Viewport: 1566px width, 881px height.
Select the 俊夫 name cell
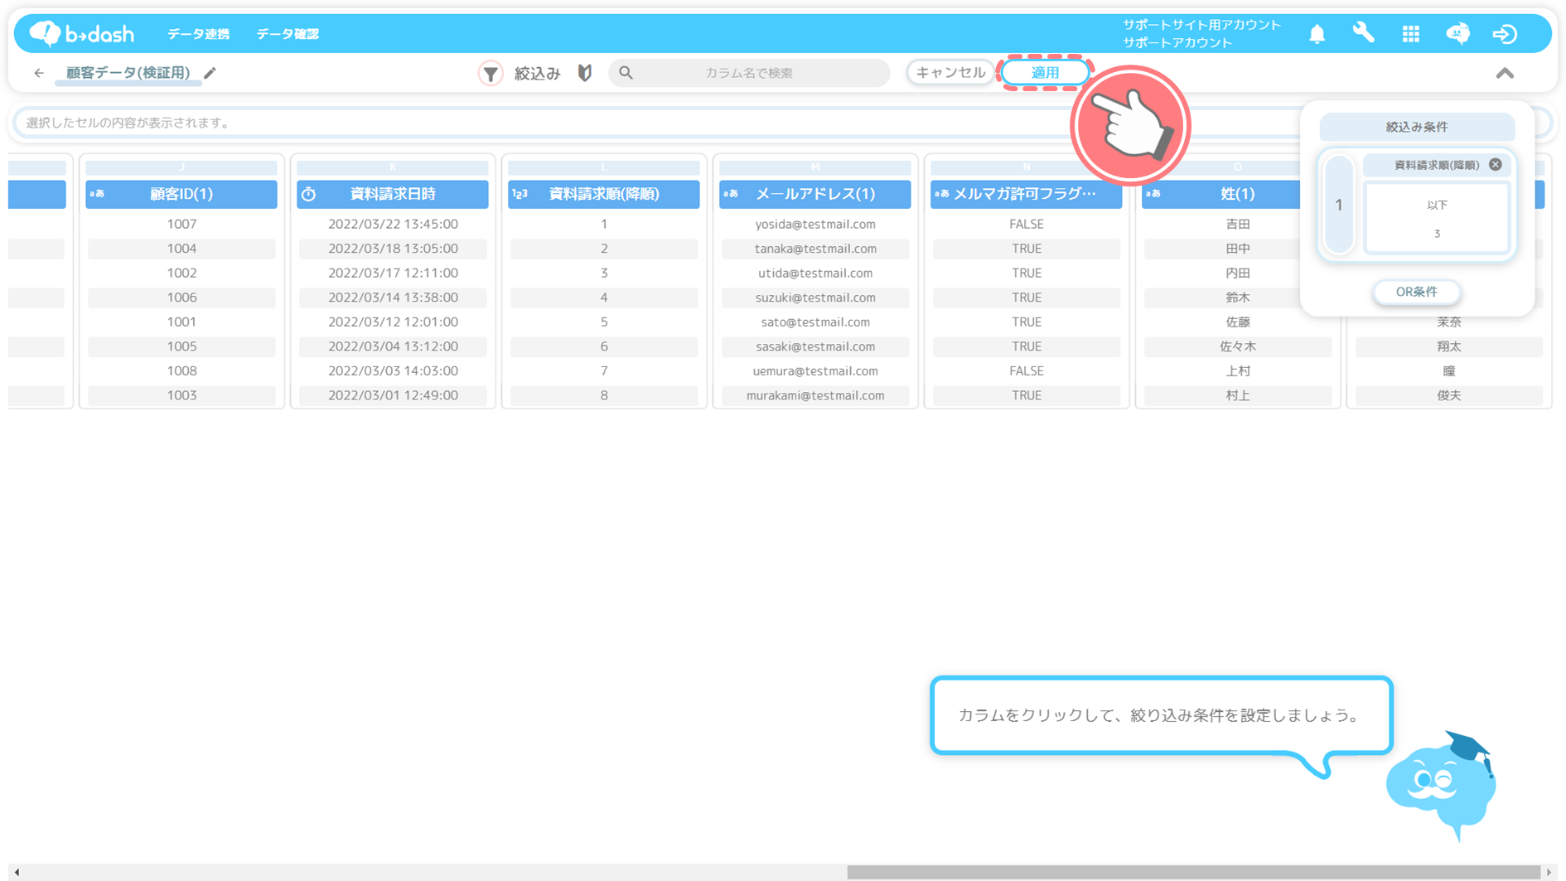pos(1448,395)
